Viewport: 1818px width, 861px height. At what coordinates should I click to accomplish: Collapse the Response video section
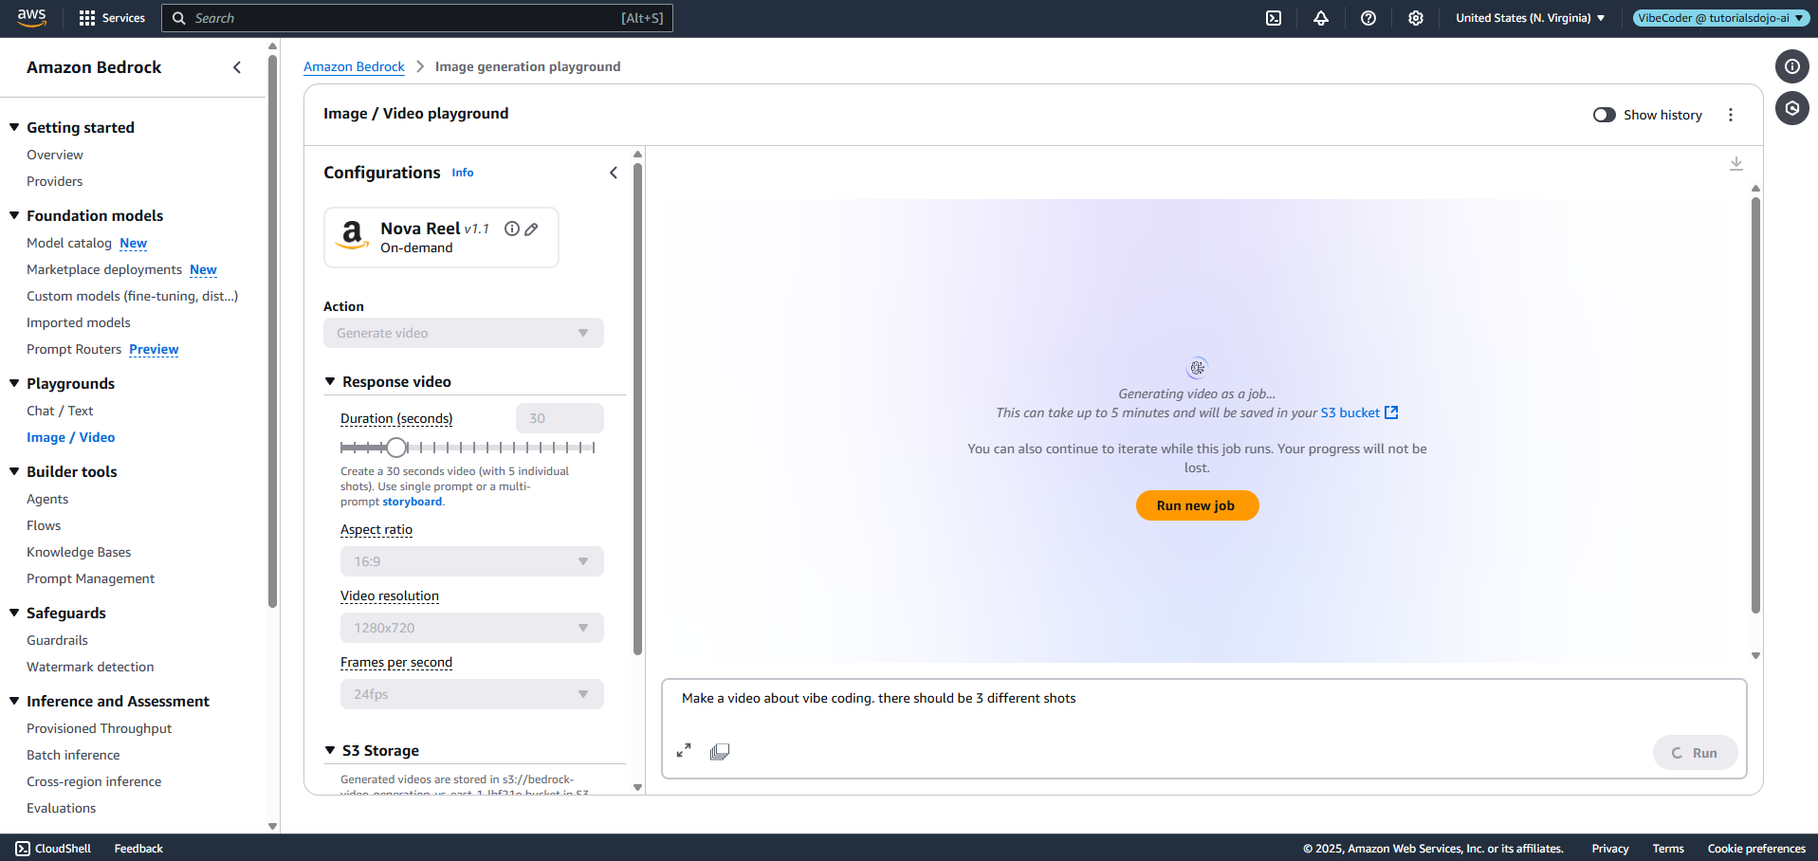331,381
